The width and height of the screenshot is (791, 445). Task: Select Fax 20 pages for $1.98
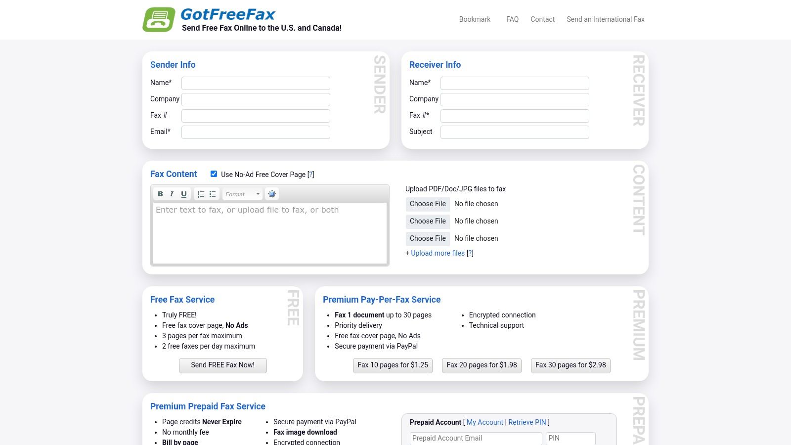coord(482,365)
